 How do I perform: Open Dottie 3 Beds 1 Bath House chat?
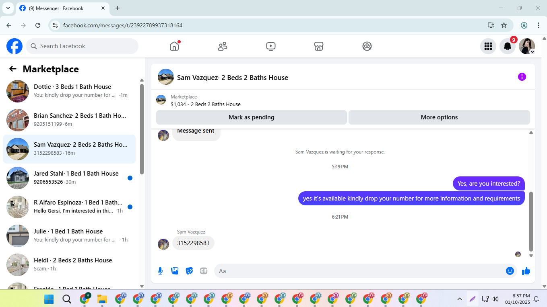pyautogui.click(x=69, y=91)
